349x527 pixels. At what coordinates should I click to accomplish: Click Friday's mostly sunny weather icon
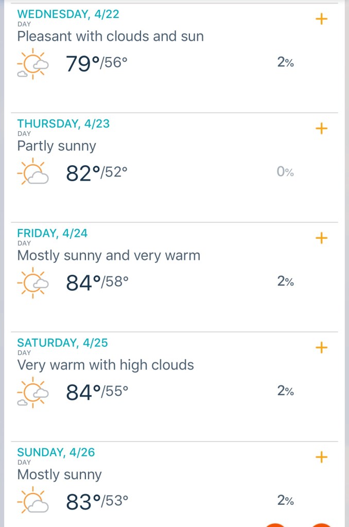coord(33,282)
